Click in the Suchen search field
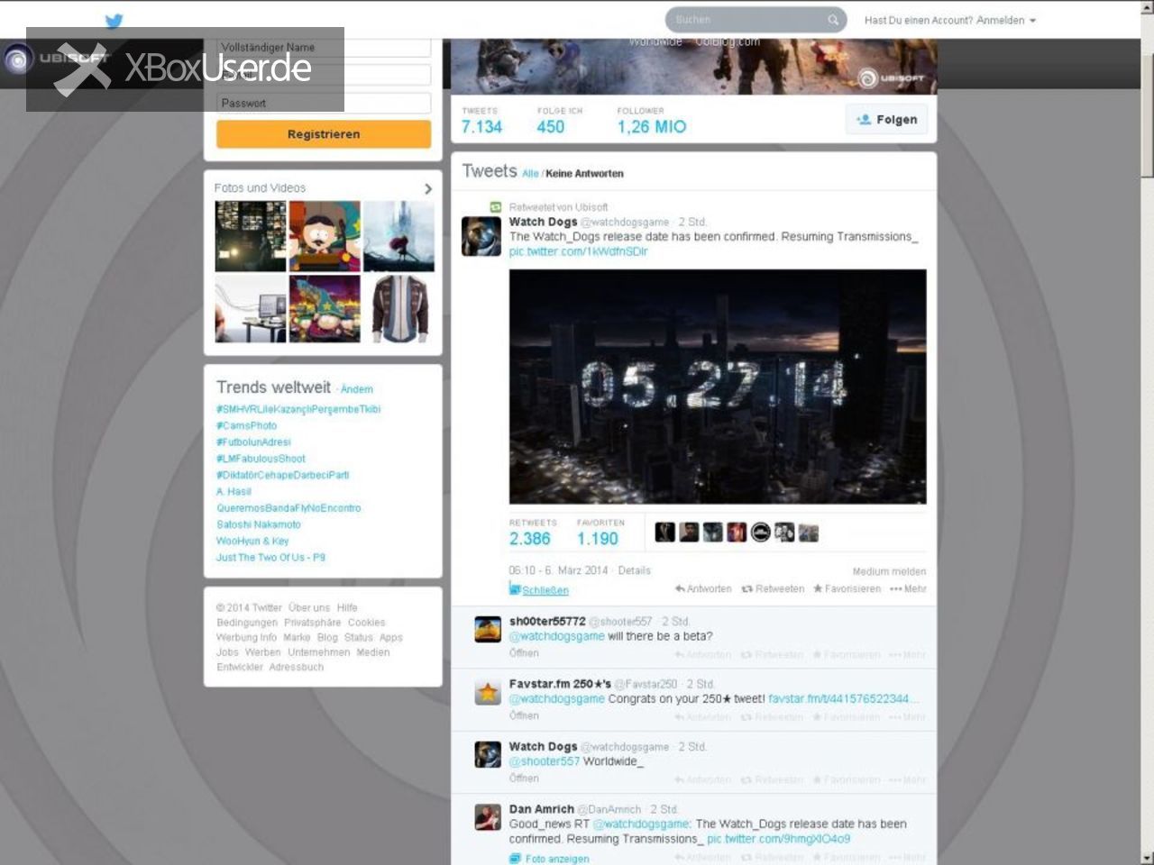 (748, 20)
